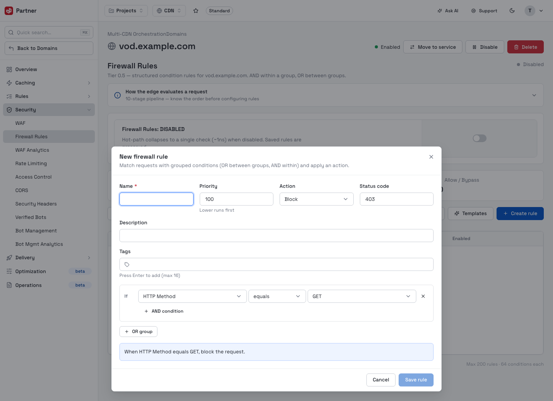Click the Priority field showing 100
Image resolution: width=553 pixels, height=401 pixels.
pos(237,199)
